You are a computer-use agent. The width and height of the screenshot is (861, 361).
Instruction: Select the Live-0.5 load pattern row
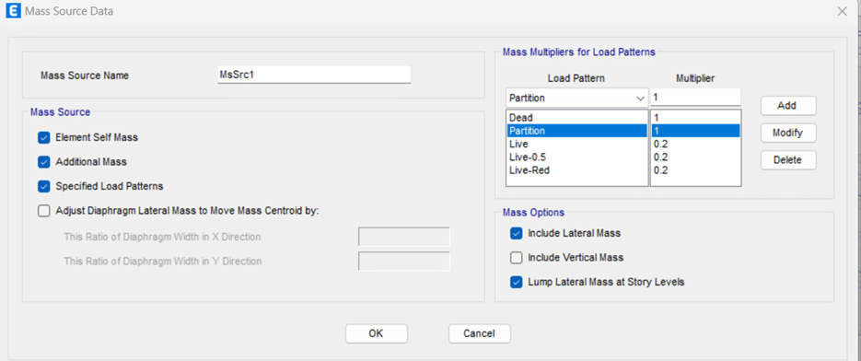[576, 157]
